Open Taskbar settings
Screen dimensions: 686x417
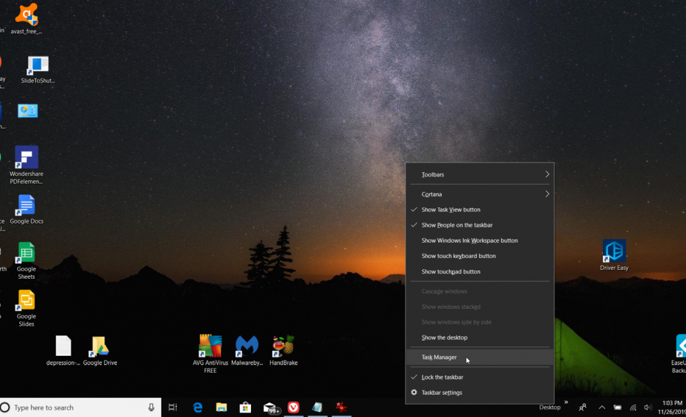tap(442, 393)
